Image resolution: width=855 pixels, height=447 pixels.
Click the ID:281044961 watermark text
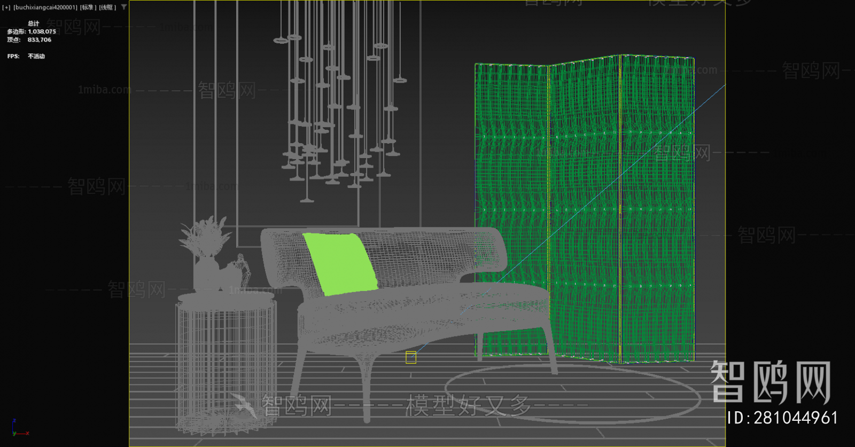782,418
